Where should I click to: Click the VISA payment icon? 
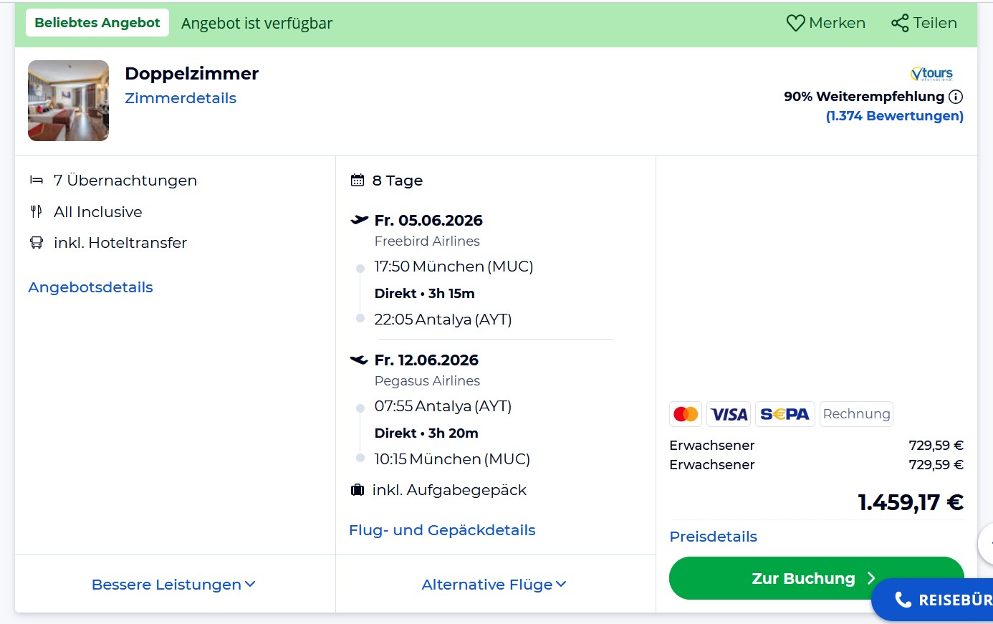click(729, 414)
